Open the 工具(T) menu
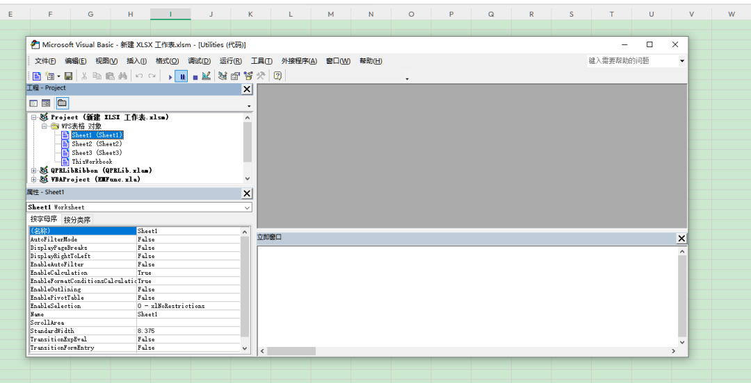 261,61
